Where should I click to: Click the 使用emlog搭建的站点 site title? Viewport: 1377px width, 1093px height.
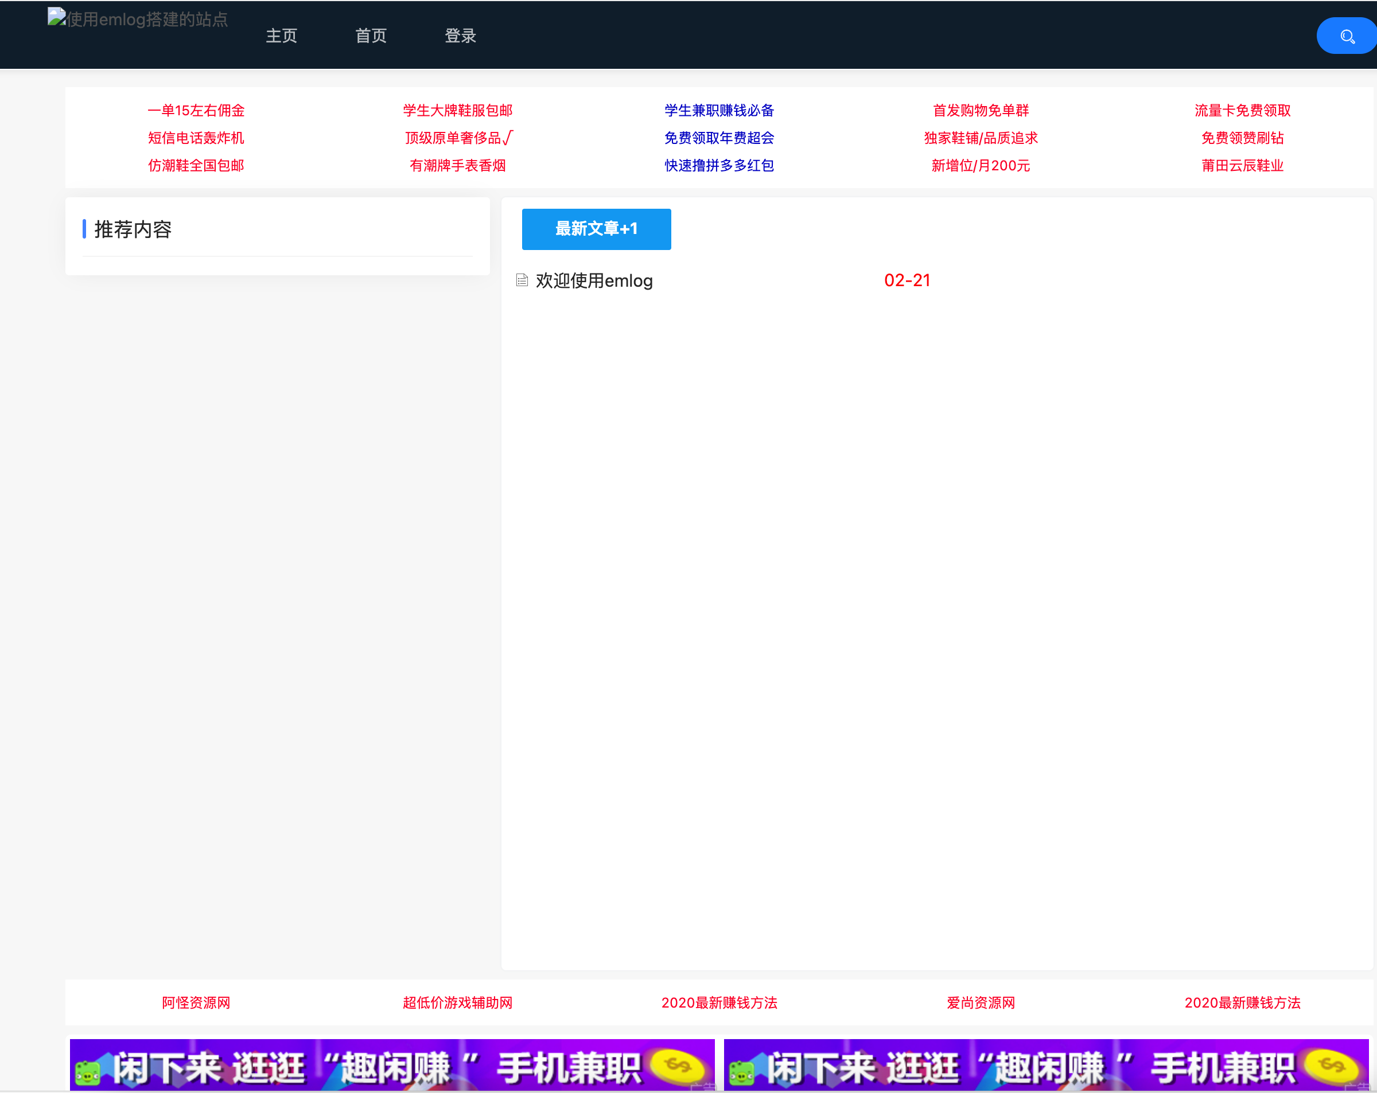click(147, 19)
